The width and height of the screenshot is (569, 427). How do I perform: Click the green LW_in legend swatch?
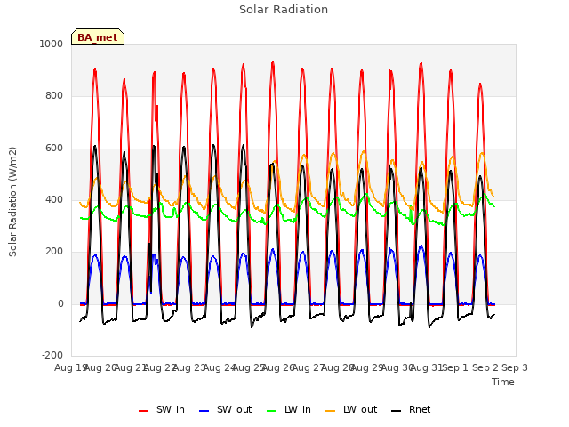coord(272,411)
